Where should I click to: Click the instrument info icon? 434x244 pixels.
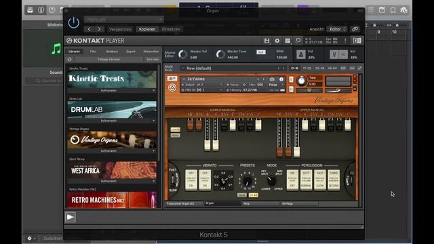[281, 79]
